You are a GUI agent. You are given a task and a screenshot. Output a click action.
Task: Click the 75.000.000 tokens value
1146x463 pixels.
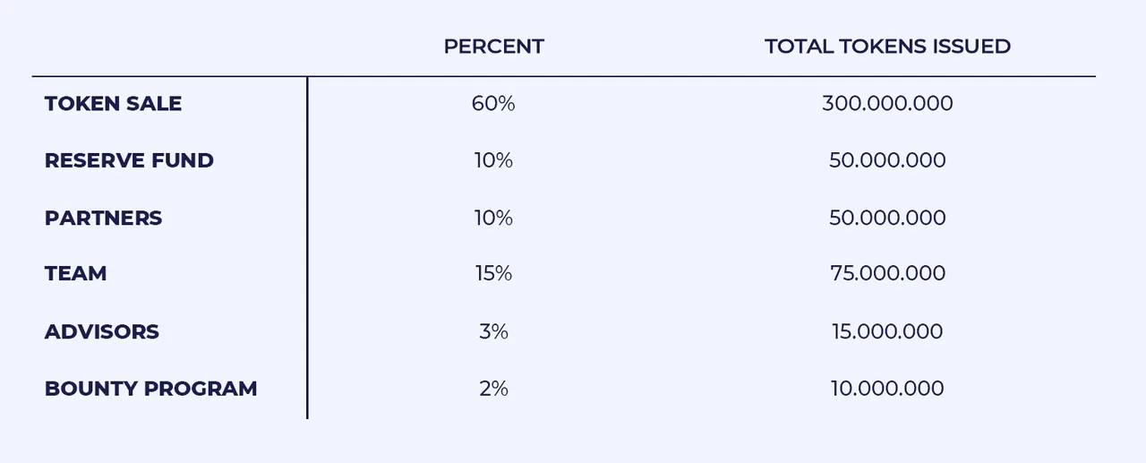click(887, 274)
